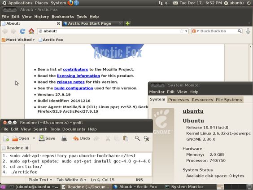Open the Applications menu in top panel
Viewport: 253px width, 190px height.
[x=20, y=3]
